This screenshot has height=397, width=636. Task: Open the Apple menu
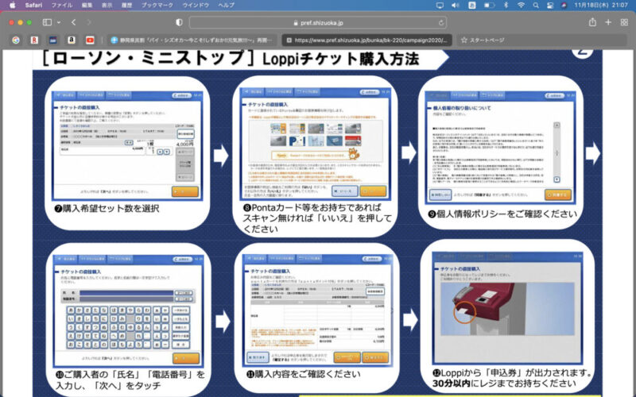tap(12, 6)
